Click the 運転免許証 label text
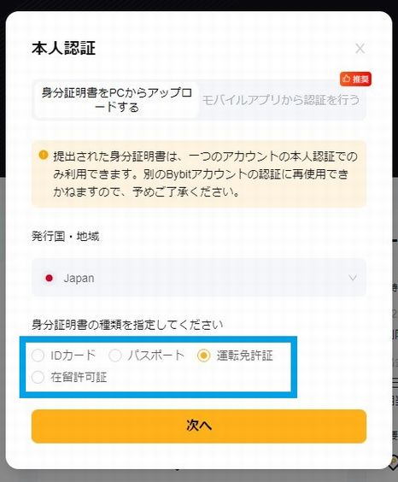The width and height of the screenshot is (398, 482). click(x=245, y=356)
